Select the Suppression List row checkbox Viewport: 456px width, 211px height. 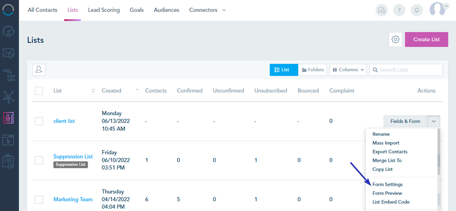[x=39, y=160]
